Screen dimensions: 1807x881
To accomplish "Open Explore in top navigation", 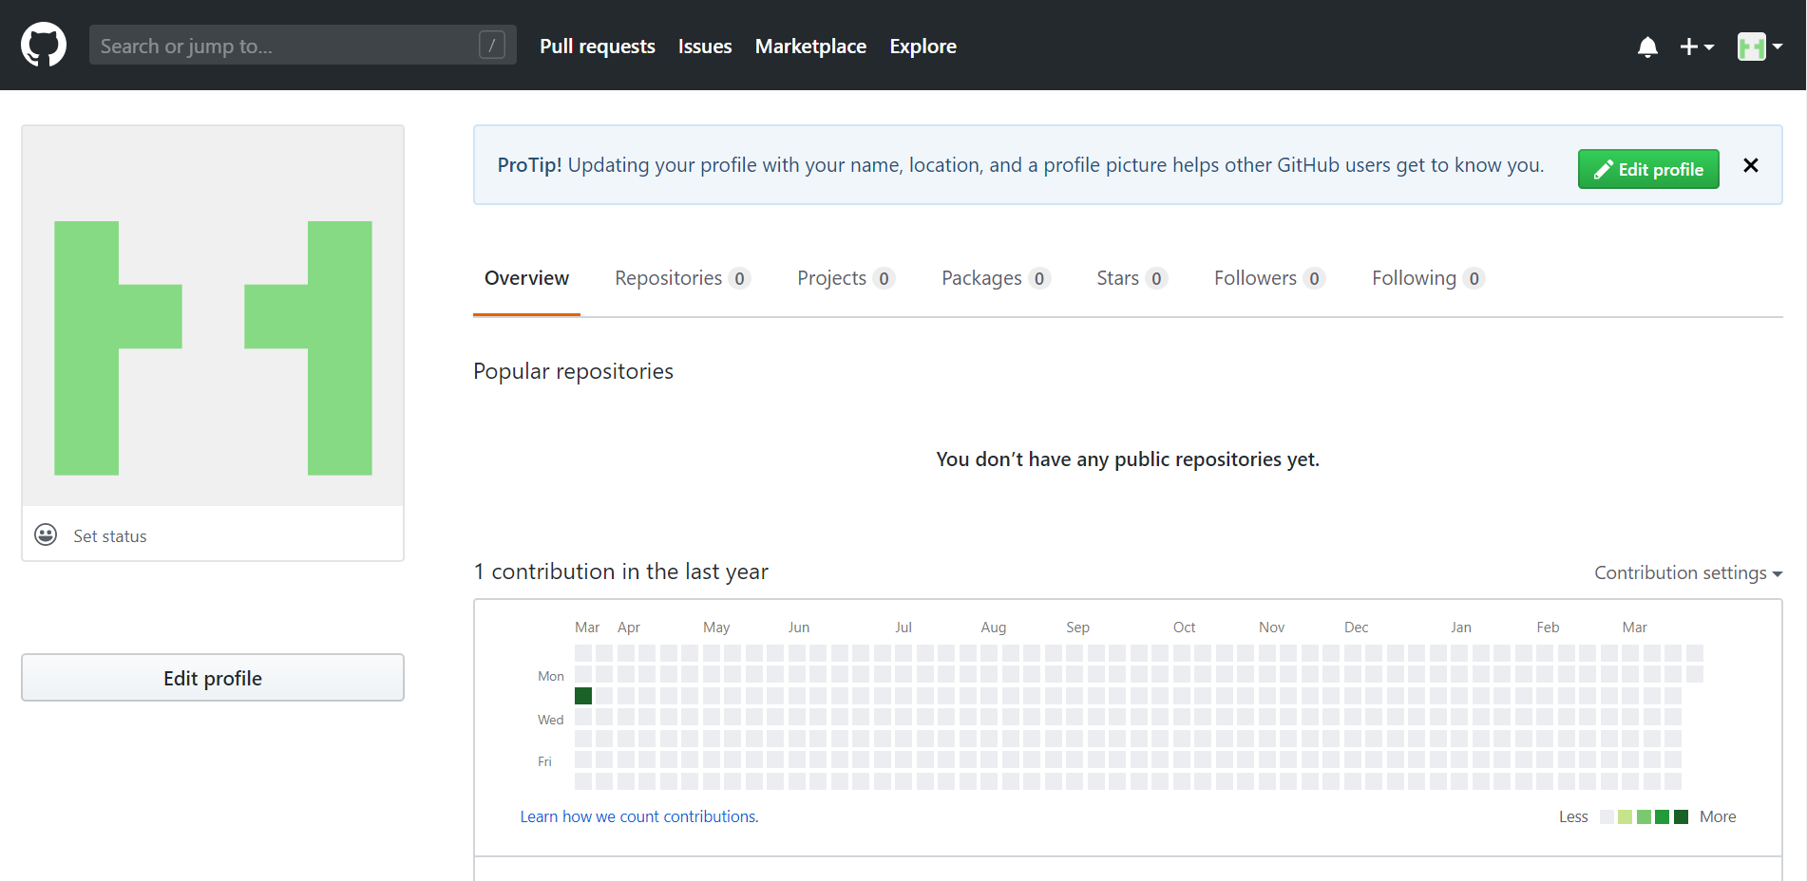I will pyautogui.click(x=923, y=46).
